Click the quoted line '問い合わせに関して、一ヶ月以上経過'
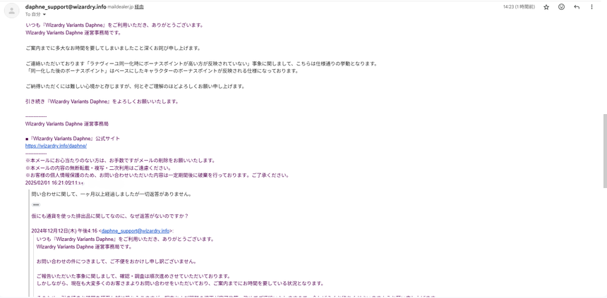This screenshot has height=298, width=607. [112, 194]
